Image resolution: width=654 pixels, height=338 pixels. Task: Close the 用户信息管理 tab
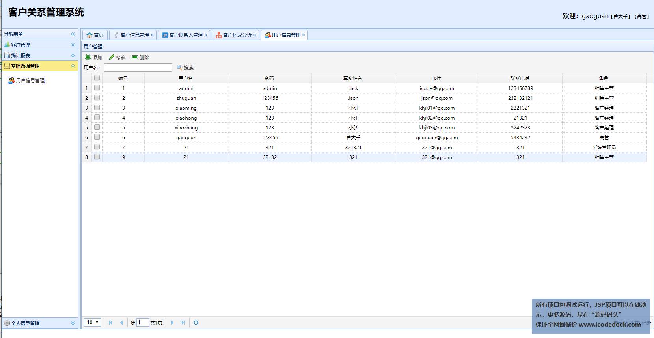pos(304,35)
